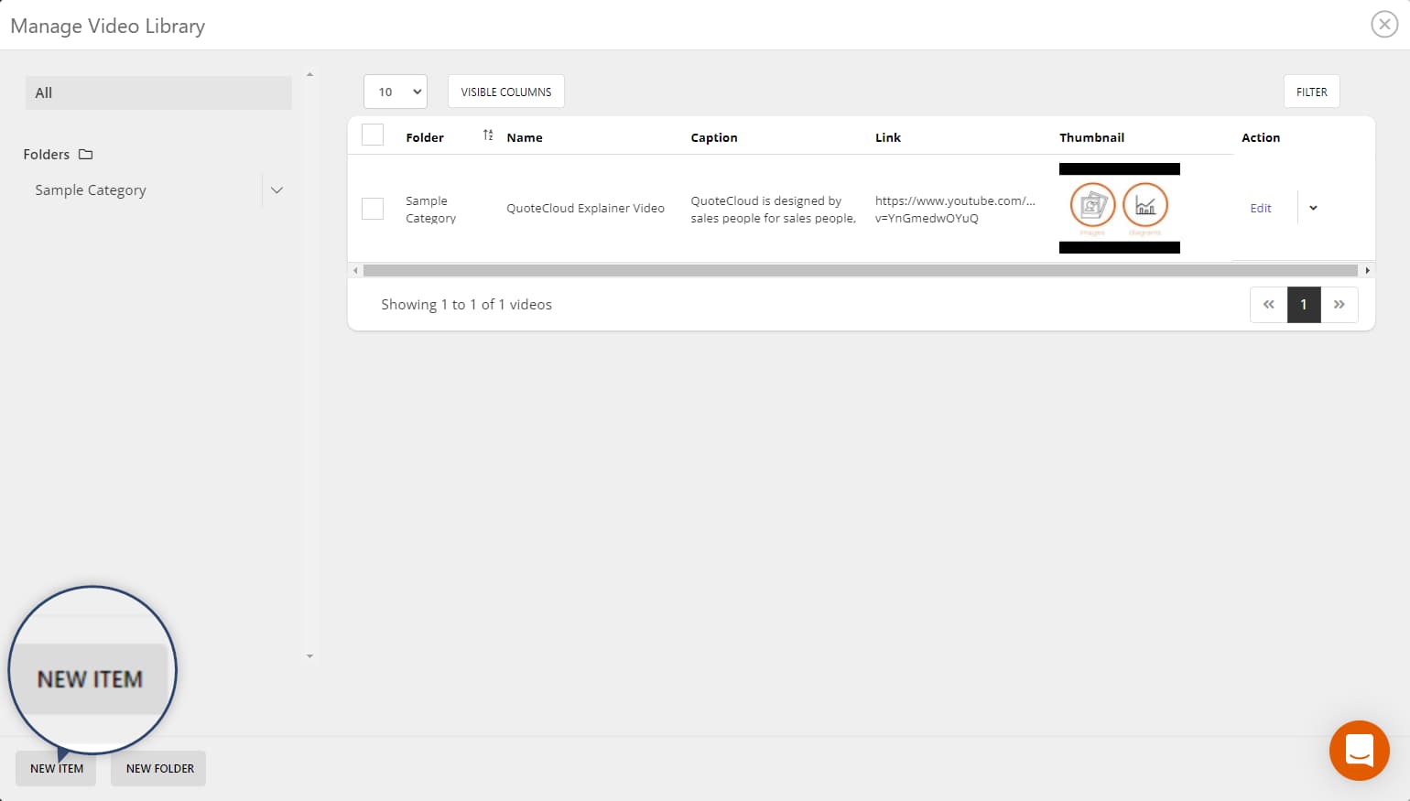The width and height of the screenshot is (1410, 801).
Task: Open the page size dropdown showing 10
Action: click(x=395, y=92)
